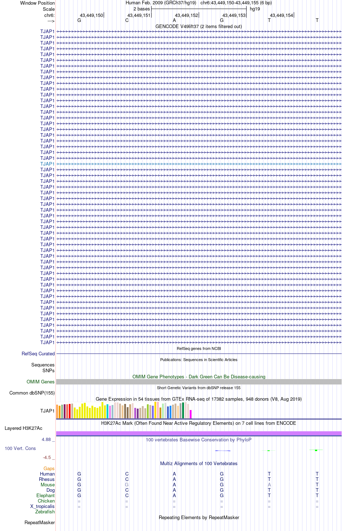342x531 pixels.
Task: Open the RefSeq Curated track label
Action: tap(38, 354)
